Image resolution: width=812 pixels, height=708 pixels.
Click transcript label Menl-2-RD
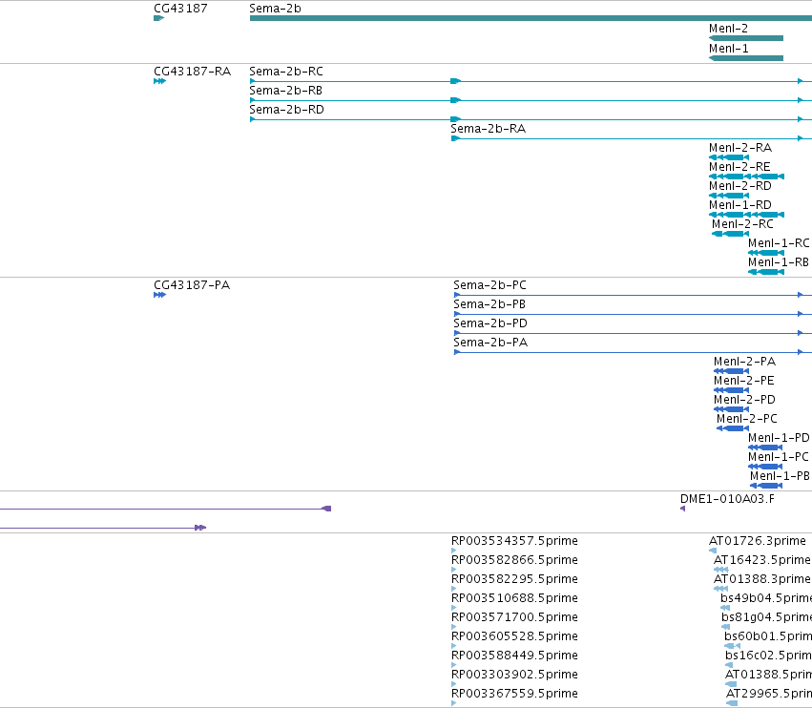click(740, 186)
